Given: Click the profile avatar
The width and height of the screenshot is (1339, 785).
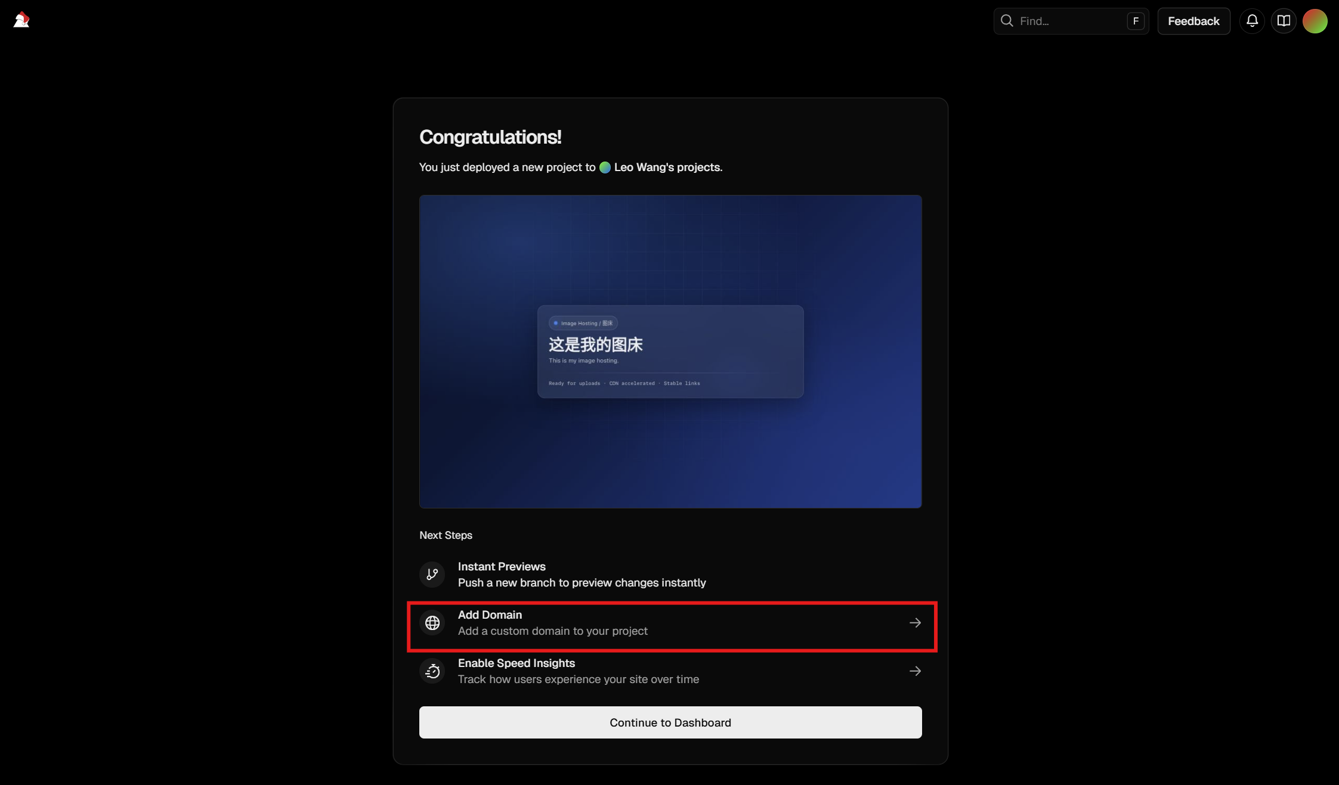Looking at the screenshot, I should pos(1316,21).
